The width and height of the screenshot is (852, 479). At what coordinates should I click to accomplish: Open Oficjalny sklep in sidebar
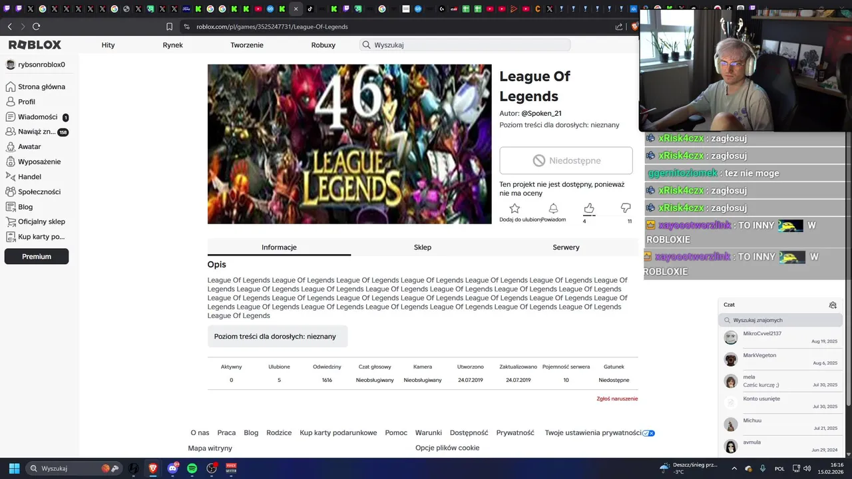pyautogui.click(x=35, y=222)
